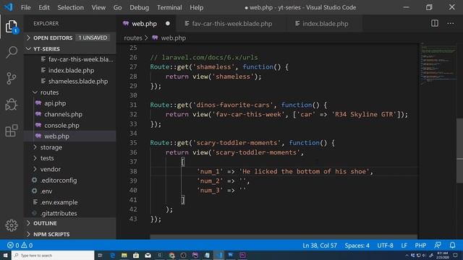Open the Debug menu
Image resolution: width=463 pixels, height=260 pixels.
139,7
